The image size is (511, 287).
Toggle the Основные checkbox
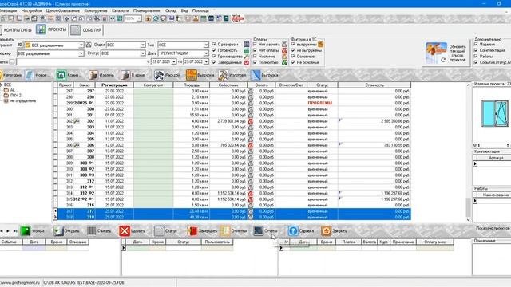click(x=293, y=57)
